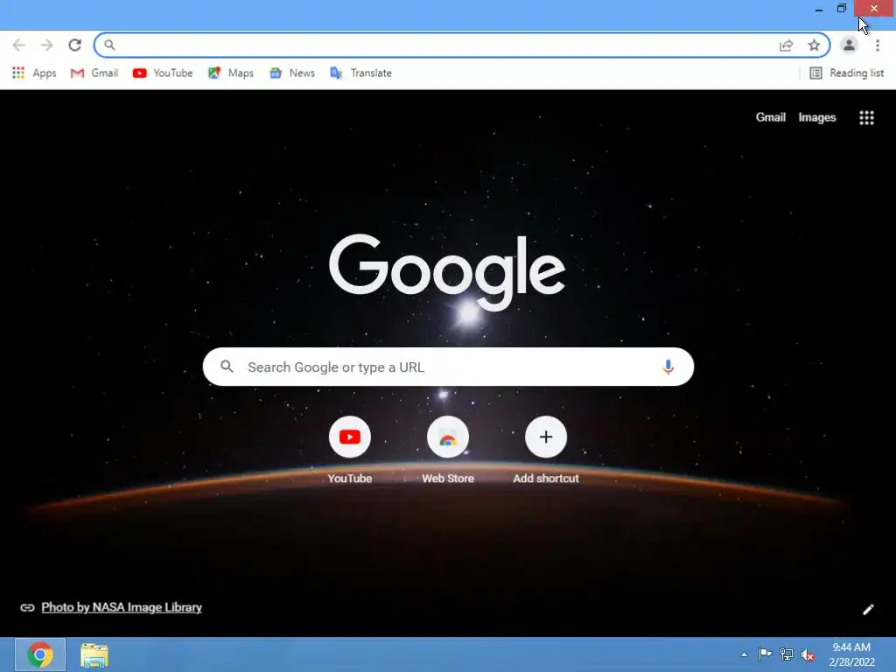Image resolution: width=896 pixels, height=672 pixels.
Task: Click the Search Google or type a URL box
Action: tap(448, 367)
